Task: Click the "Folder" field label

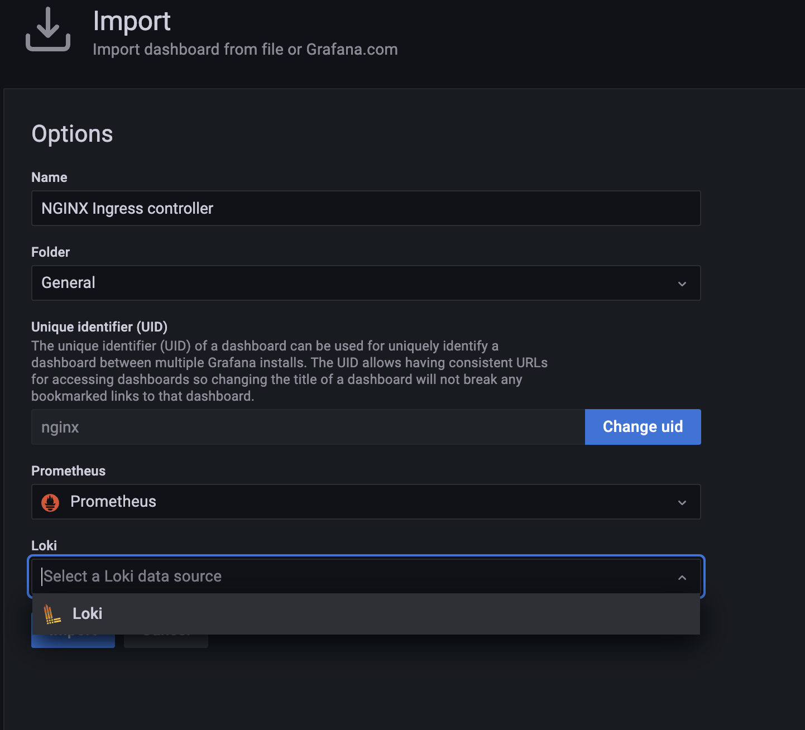Action: pos(50,252)
